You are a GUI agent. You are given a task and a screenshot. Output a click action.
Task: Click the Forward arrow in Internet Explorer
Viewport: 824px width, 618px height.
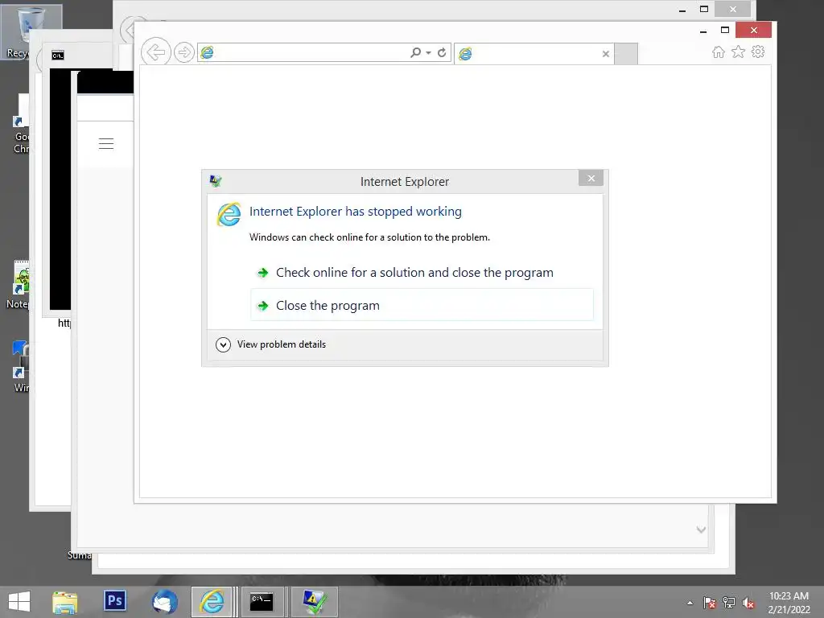click(x=184, y=52)
